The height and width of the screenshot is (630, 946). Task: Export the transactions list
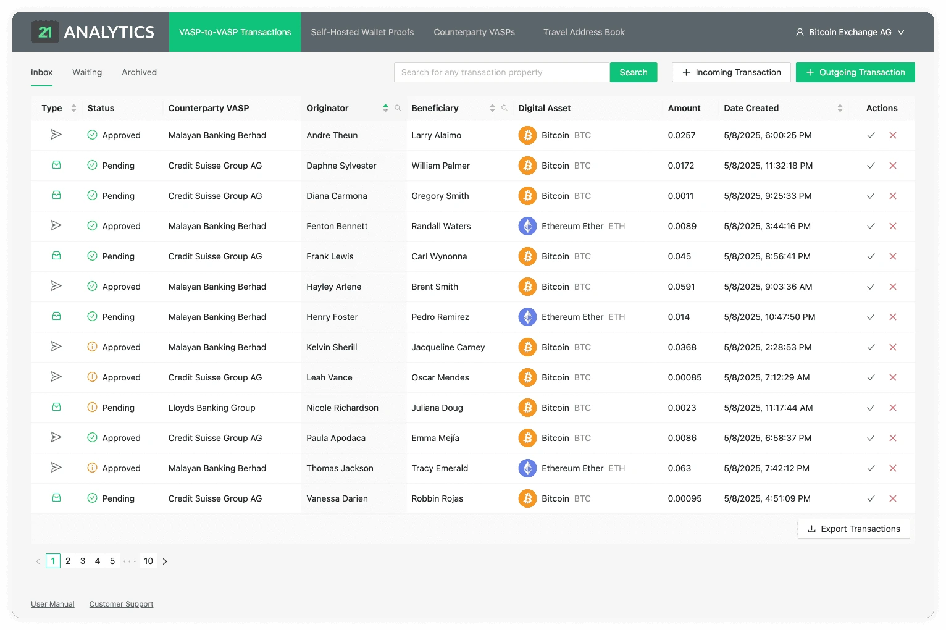click(853, 529)
